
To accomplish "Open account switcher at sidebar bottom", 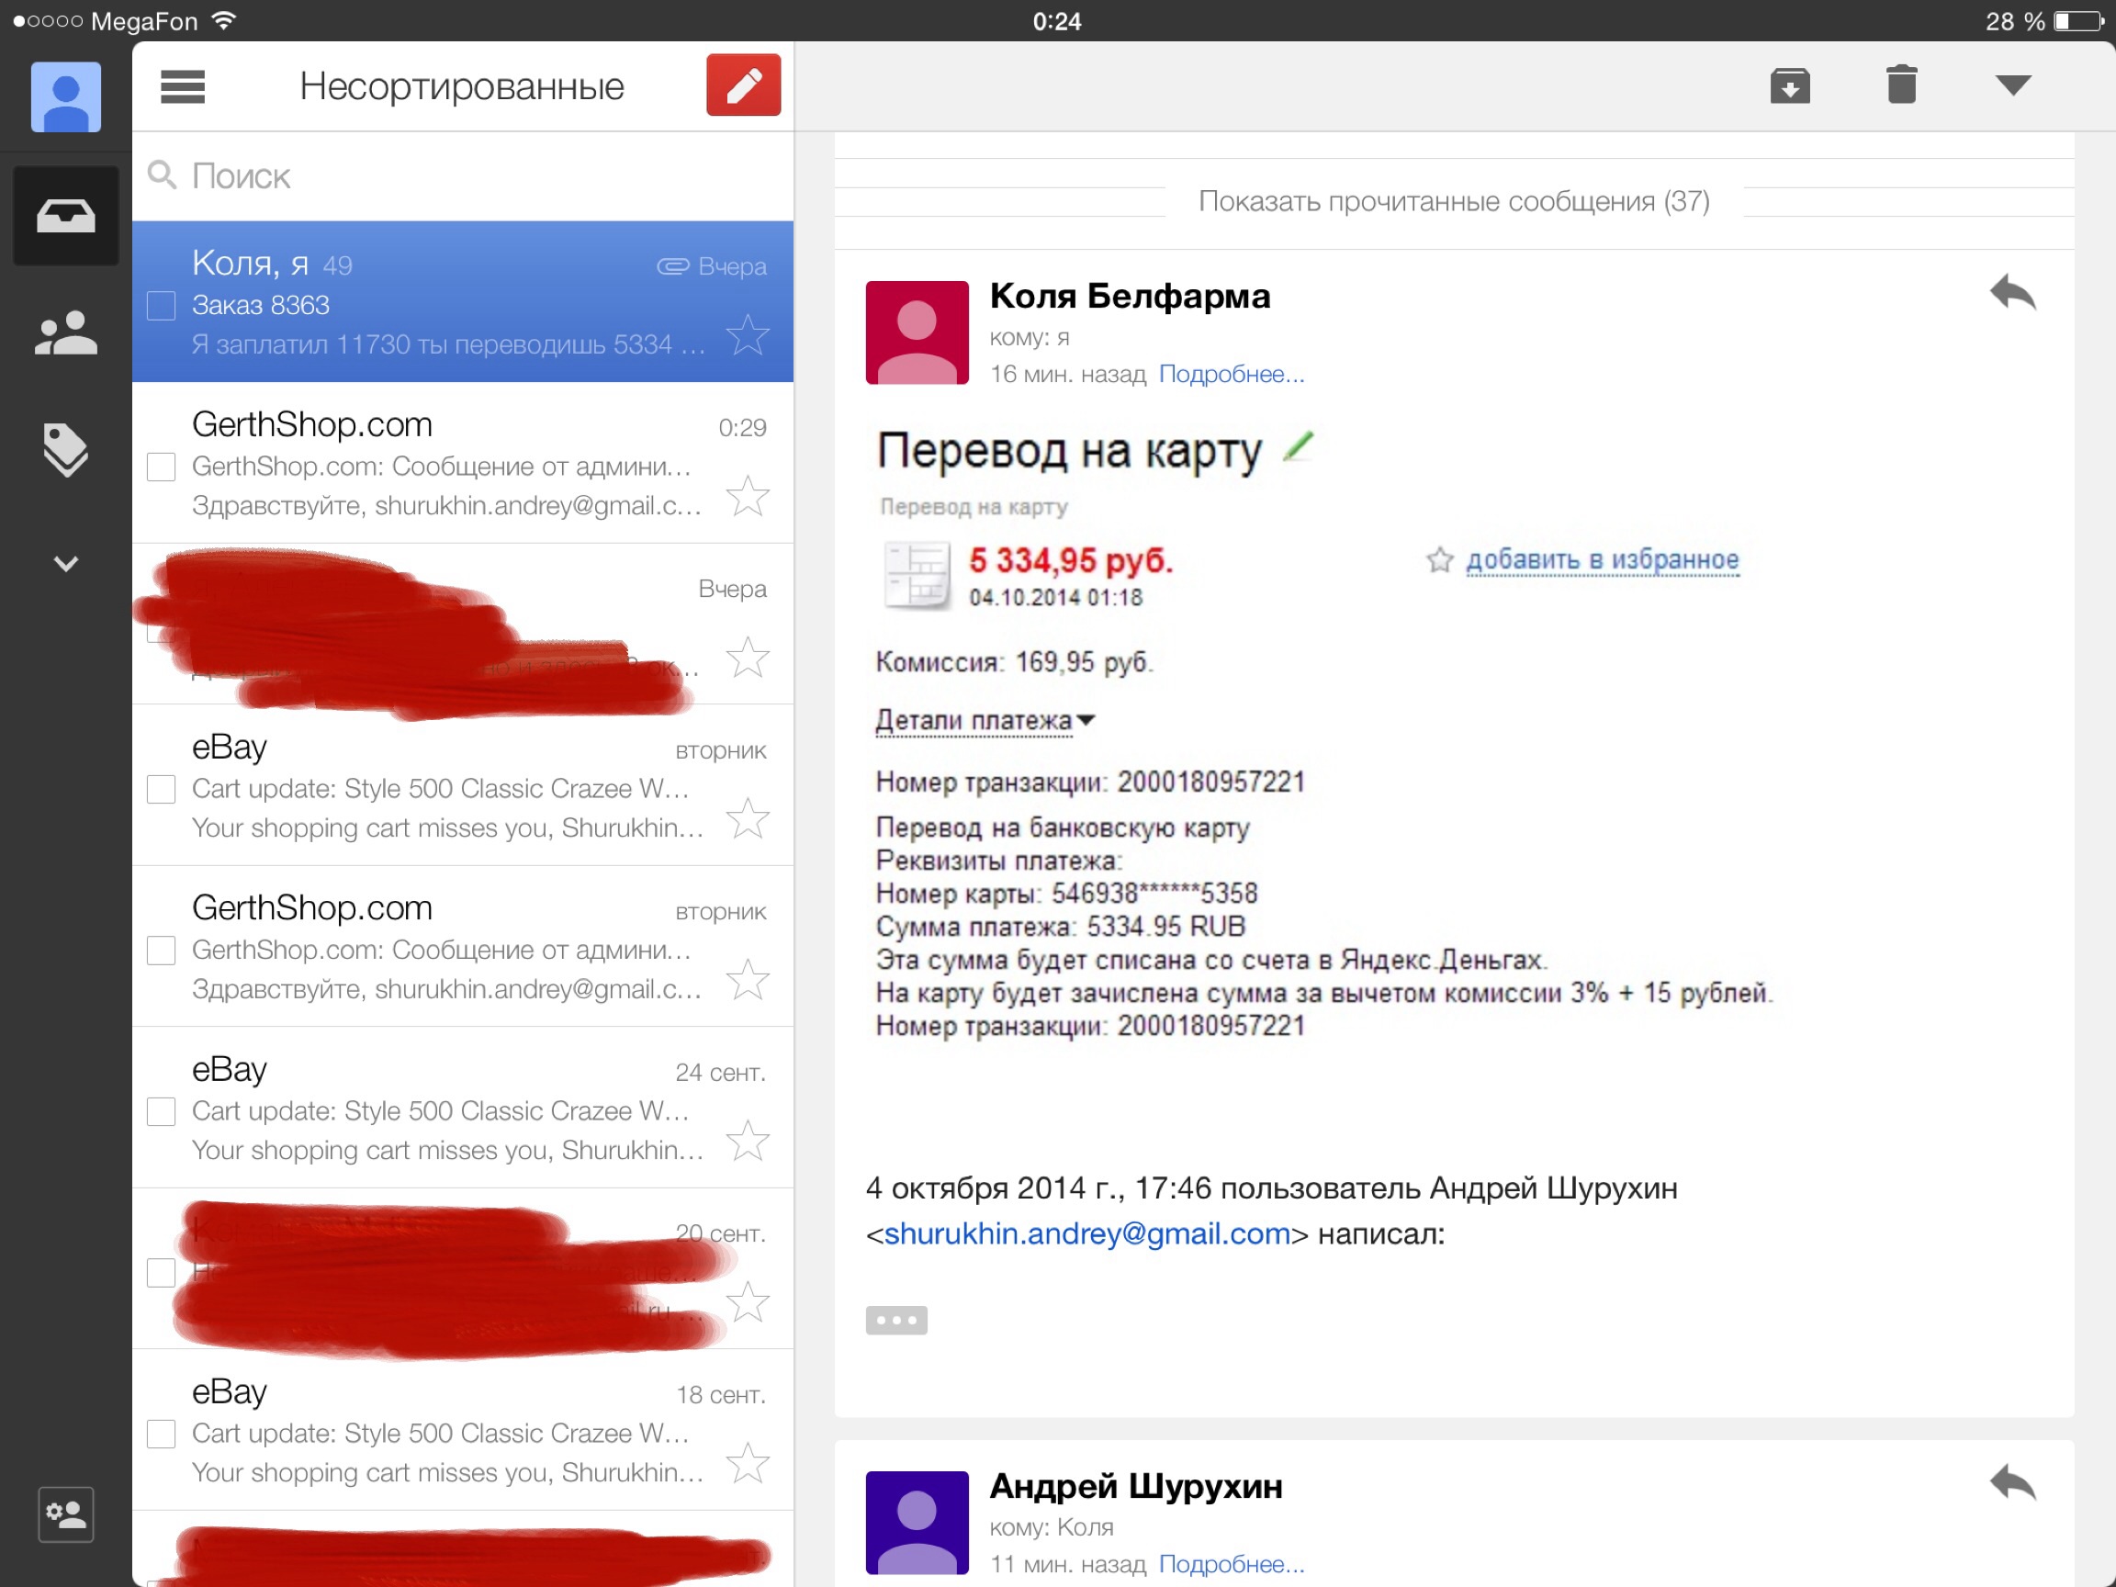I will (x=65, y=1514).
